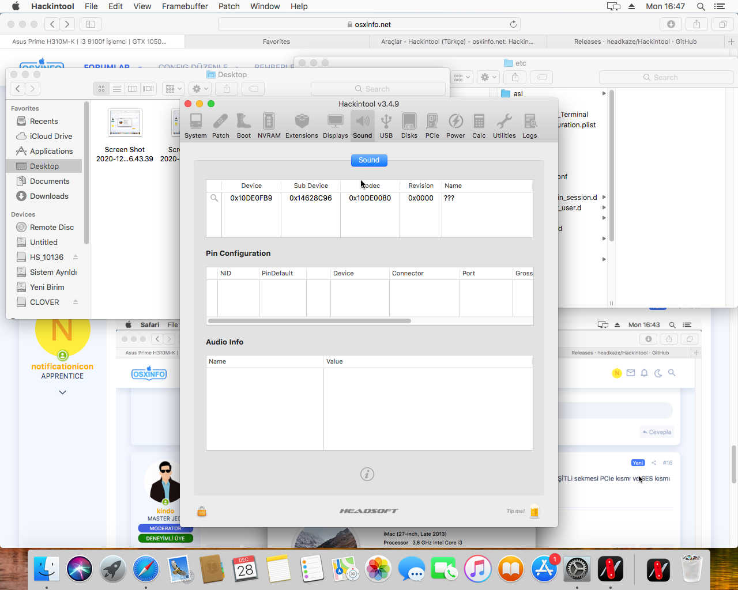This screenshot has height=590, width=738.
Task: Expand the asl folder arrow
Action: [604, 93]
